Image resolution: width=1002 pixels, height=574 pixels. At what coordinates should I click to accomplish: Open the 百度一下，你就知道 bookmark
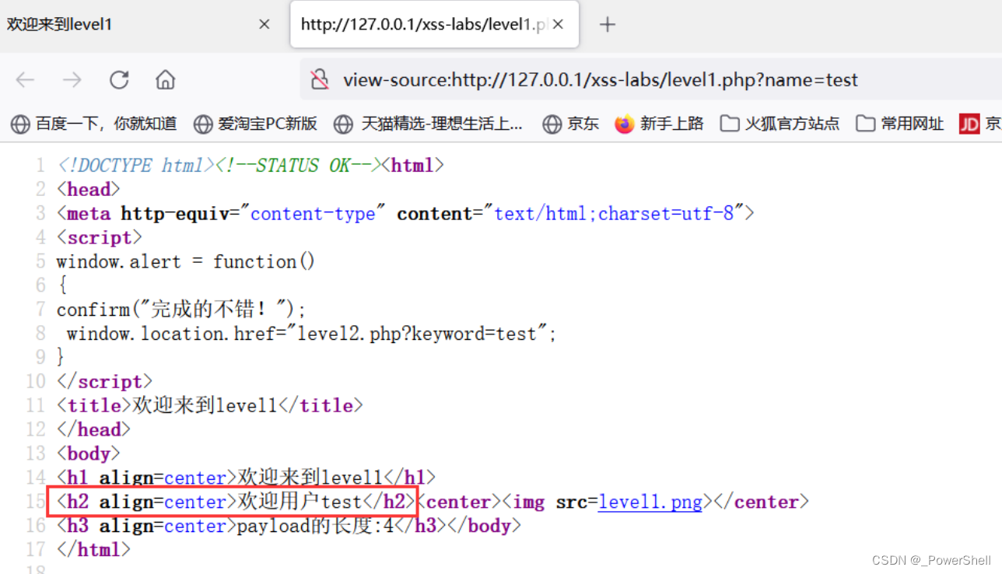point(94,124)
